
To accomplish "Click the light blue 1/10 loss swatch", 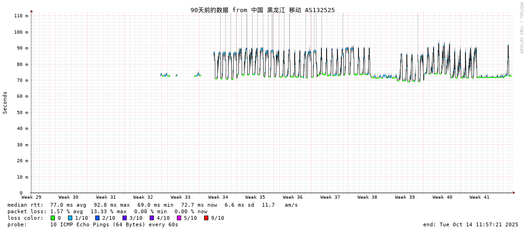I will (x=70, y=218).
